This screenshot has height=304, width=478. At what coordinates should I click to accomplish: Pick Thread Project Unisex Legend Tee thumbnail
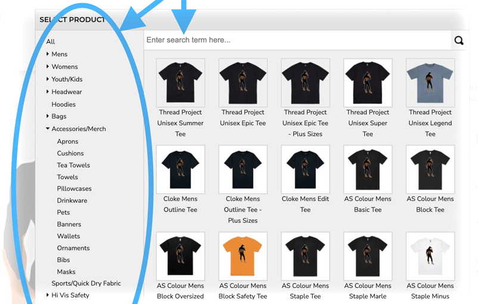coord(430,83)
